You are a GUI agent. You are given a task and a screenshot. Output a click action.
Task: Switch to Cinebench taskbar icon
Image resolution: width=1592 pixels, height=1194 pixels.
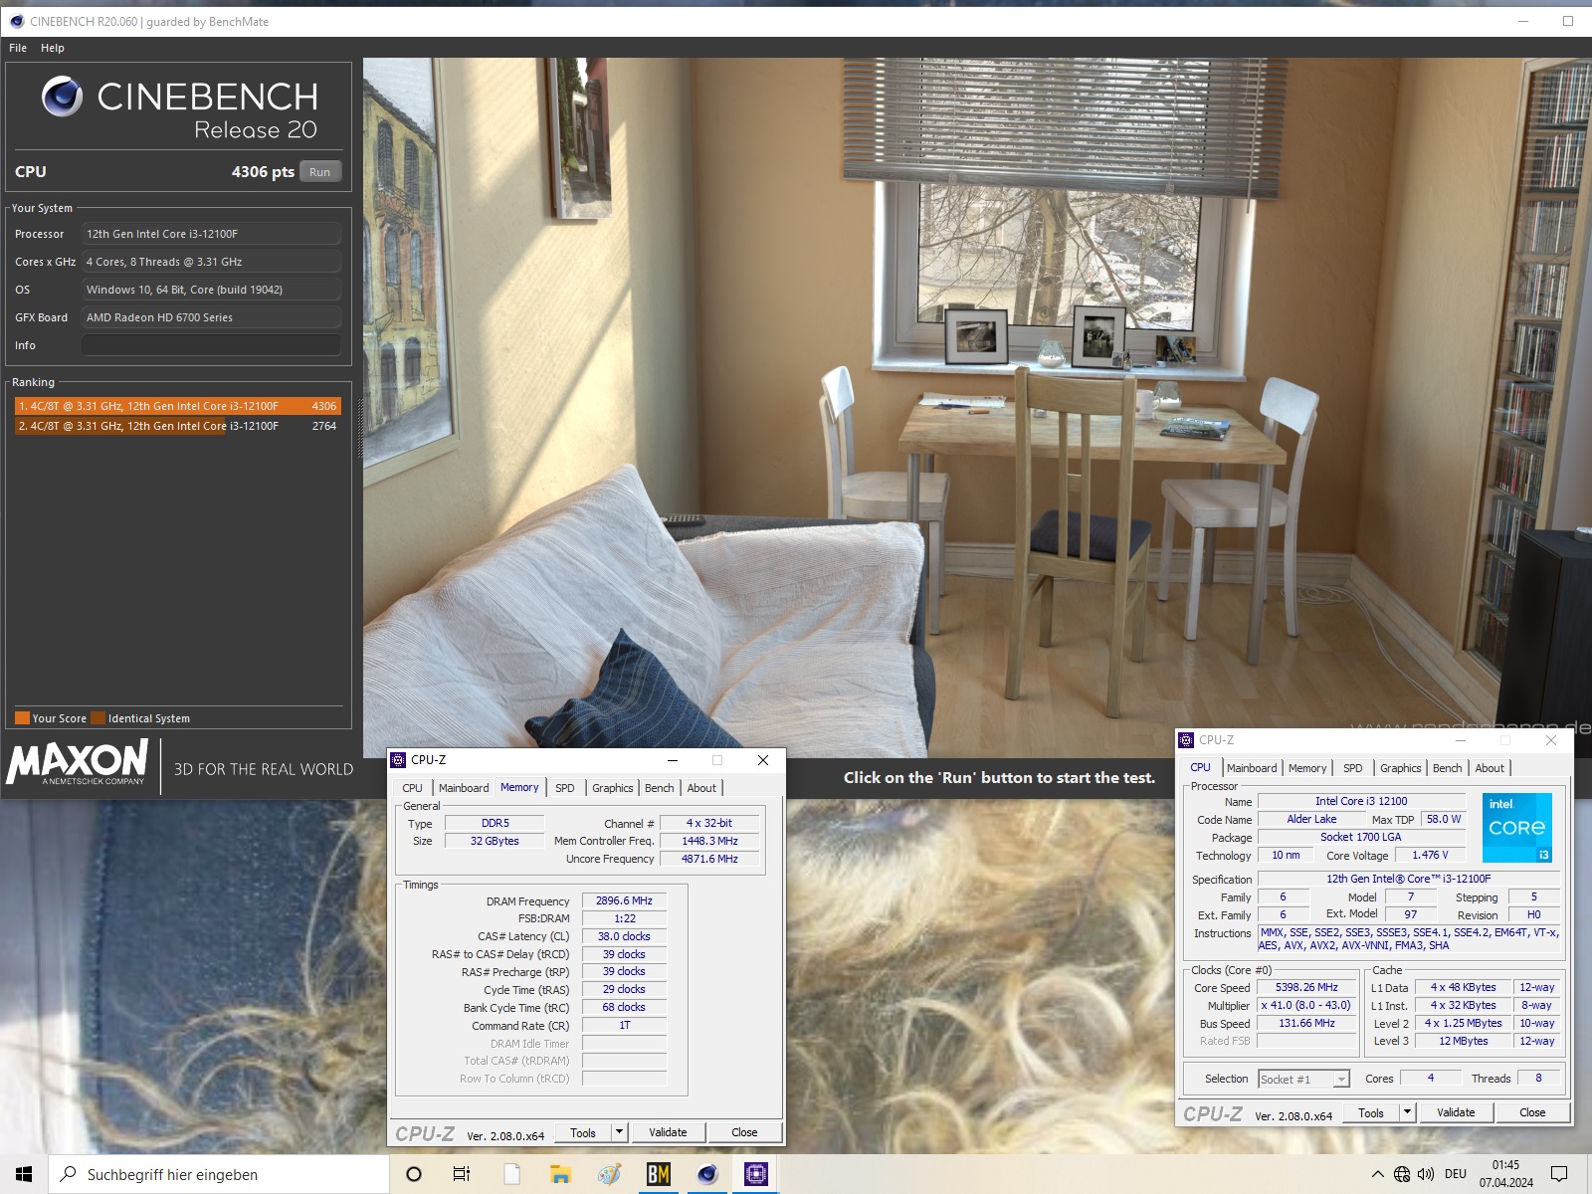coord(707,1174)
